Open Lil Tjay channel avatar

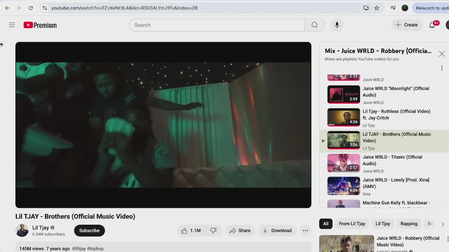[22, 230]
